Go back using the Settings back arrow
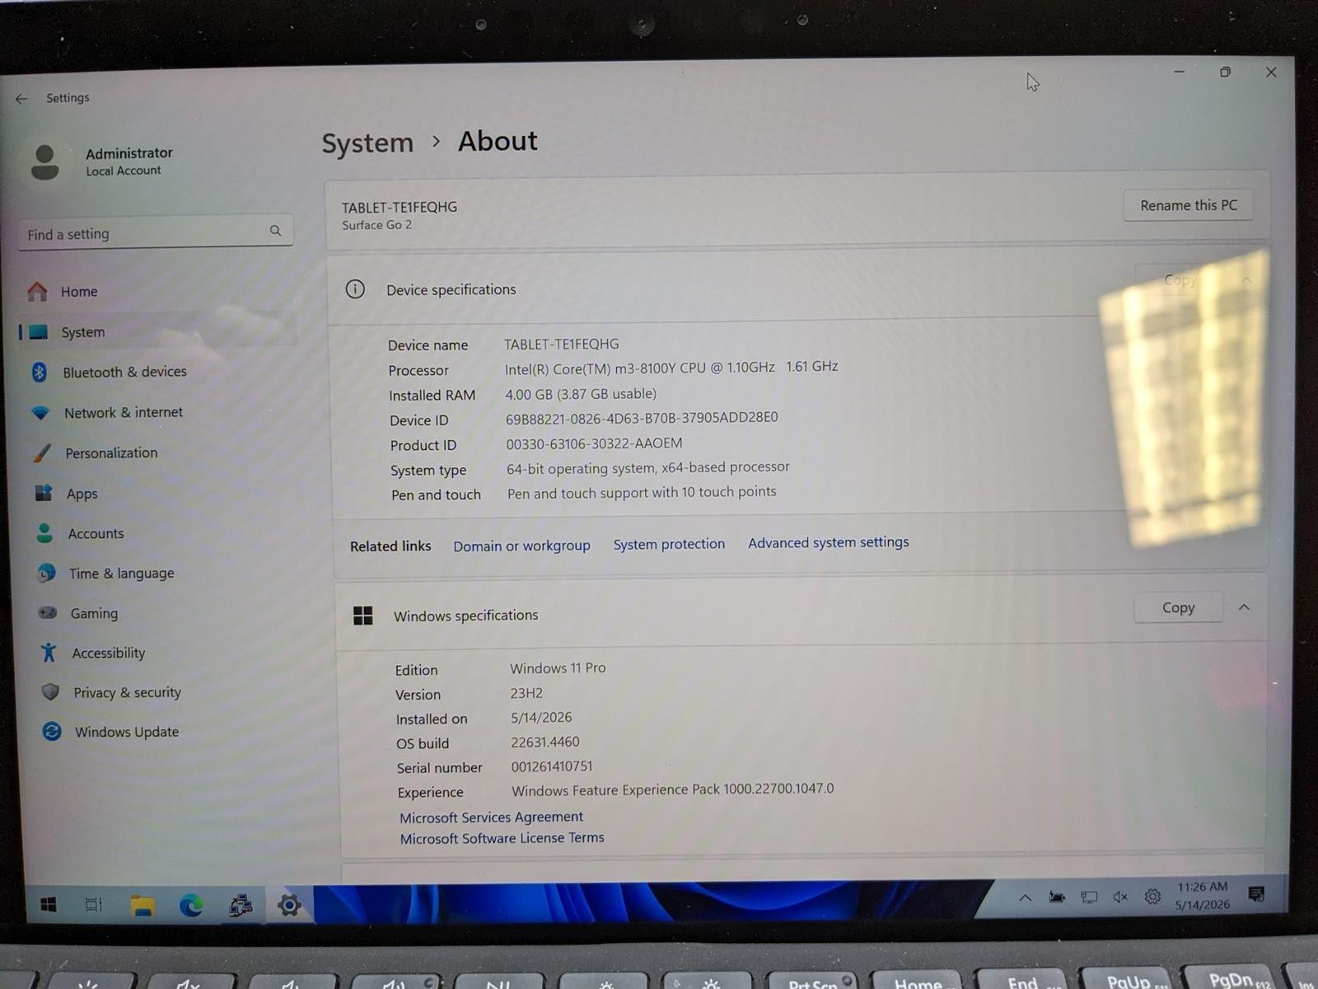 [x=21, y=99]
